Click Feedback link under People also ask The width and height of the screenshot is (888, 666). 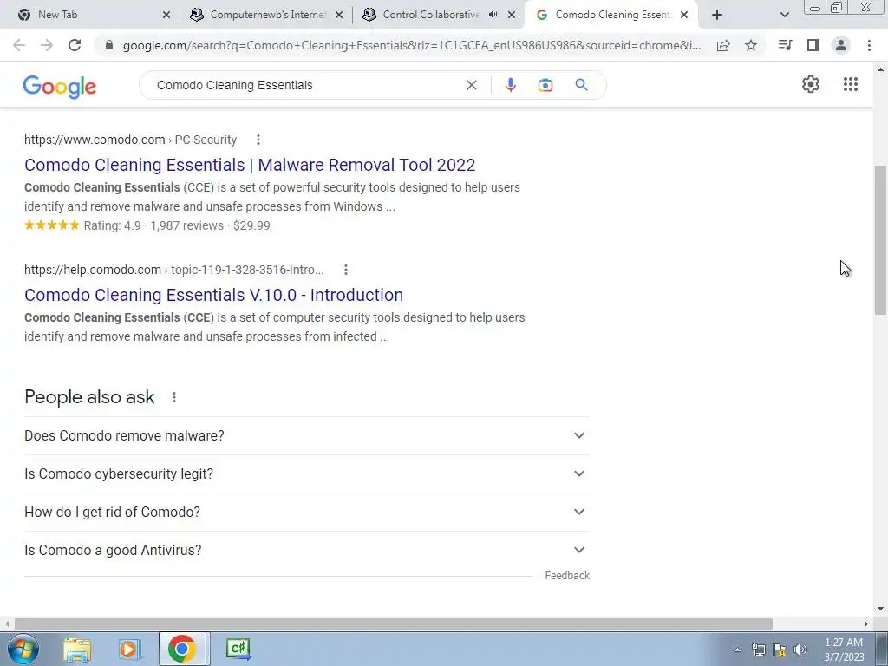click(567, 576)
